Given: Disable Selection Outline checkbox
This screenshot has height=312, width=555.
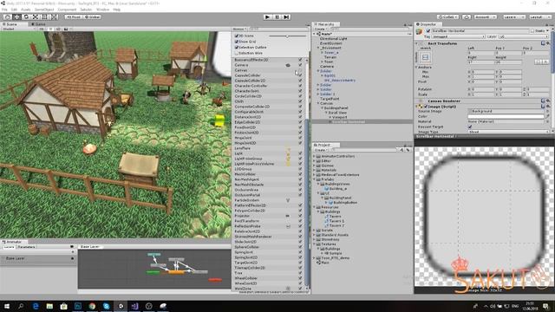Looking at the screenshot, I should [237, 47].
